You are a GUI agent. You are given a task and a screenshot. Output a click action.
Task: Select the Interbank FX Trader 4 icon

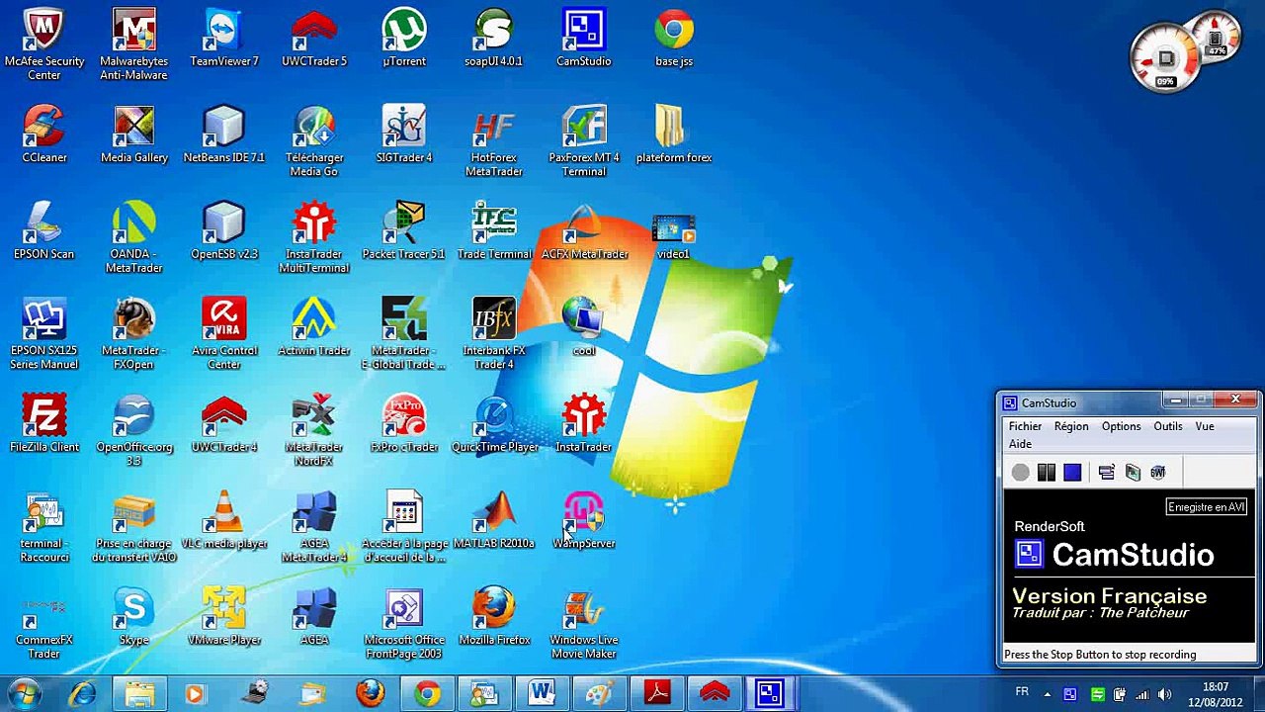494,333
